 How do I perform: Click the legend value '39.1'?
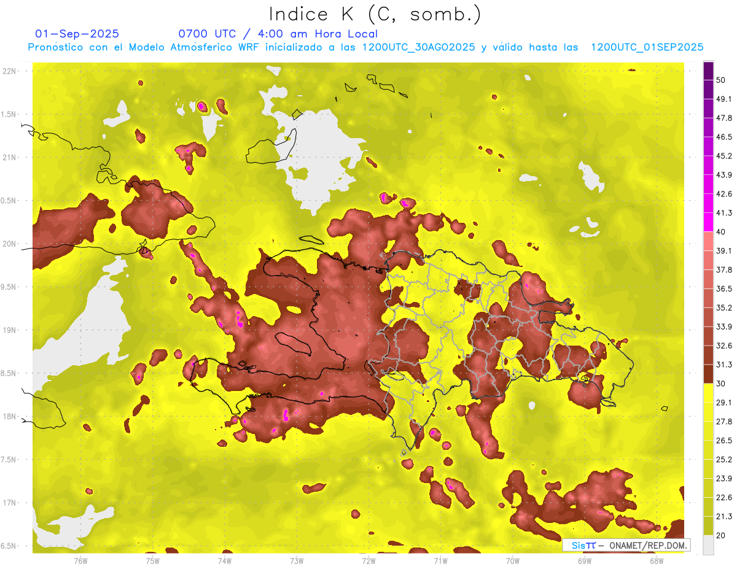pyautogui.click(x=724, y=250)
